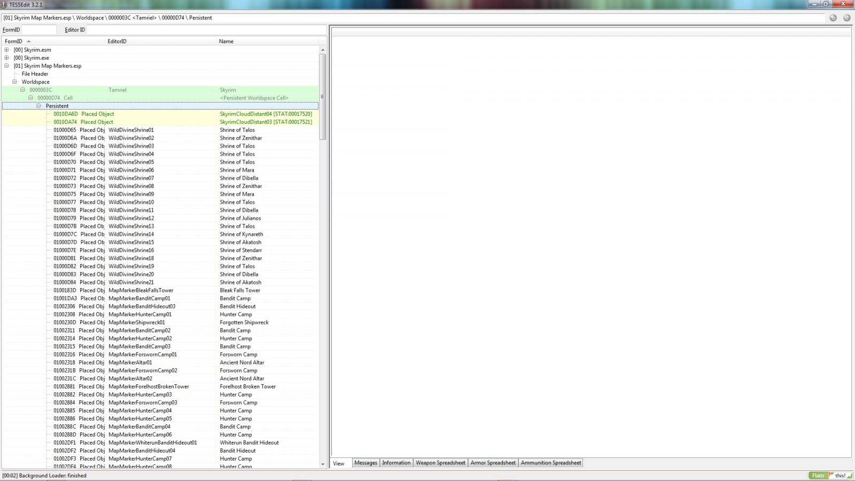The height and width of the screenshot is (481, 855).
Task: Click the tree vertical scrollbar thumb
Action: point(323,97)
